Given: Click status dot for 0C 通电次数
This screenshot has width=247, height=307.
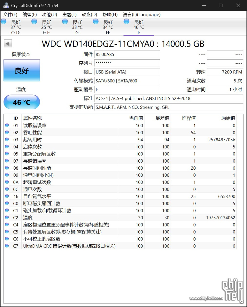Looking at the screenshot, I should (x=7, y=189).
